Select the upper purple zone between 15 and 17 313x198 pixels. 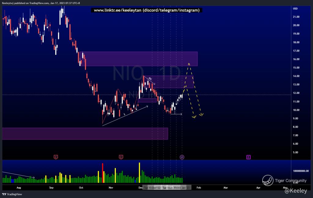point(139,59)
